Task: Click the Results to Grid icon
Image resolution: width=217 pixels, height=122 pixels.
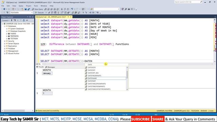Action: [x=76, y=13]
